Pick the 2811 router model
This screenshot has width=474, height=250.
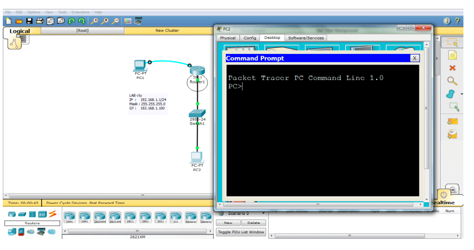pos(130,217)
